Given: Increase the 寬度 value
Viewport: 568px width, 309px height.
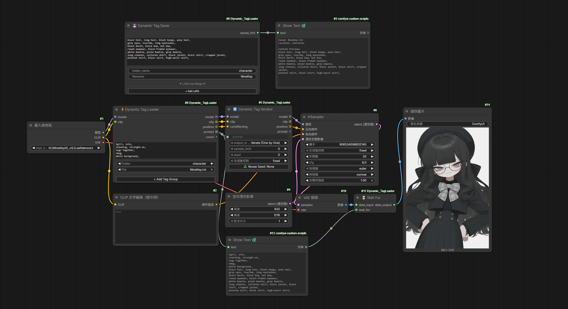Looking at the screenshot, I should [x=286, y=209].
